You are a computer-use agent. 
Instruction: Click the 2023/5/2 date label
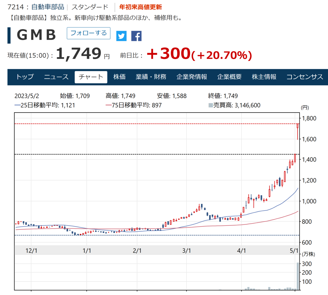[27, 96]
